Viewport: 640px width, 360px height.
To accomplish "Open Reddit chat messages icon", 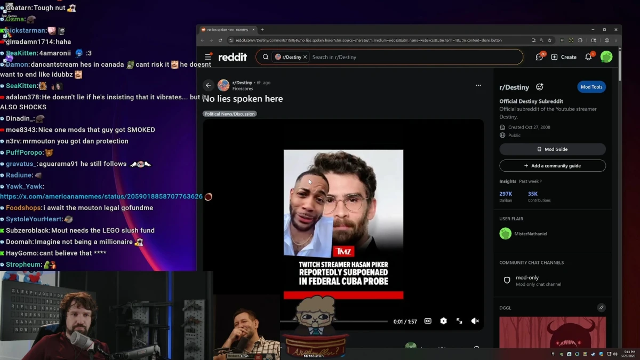I will click(x=540, y=57).
